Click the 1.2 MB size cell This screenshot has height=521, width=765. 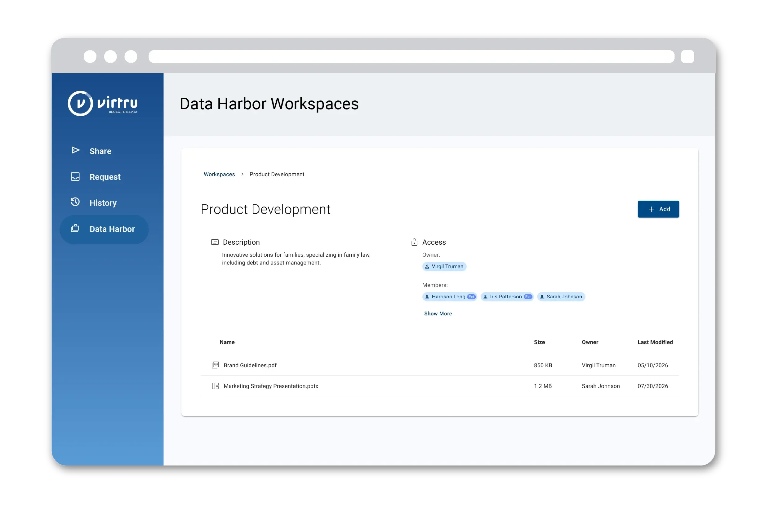point(543,386)
